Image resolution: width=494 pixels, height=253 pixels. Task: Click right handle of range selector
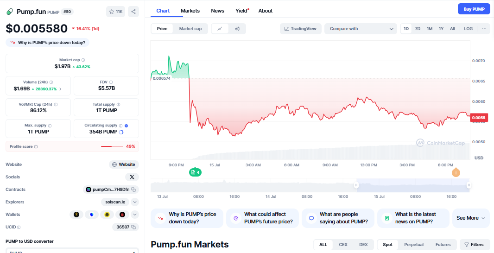coord(469,185)
